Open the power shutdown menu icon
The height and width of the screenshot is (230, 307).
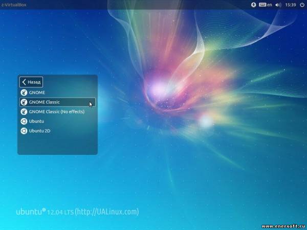(302, 5)
